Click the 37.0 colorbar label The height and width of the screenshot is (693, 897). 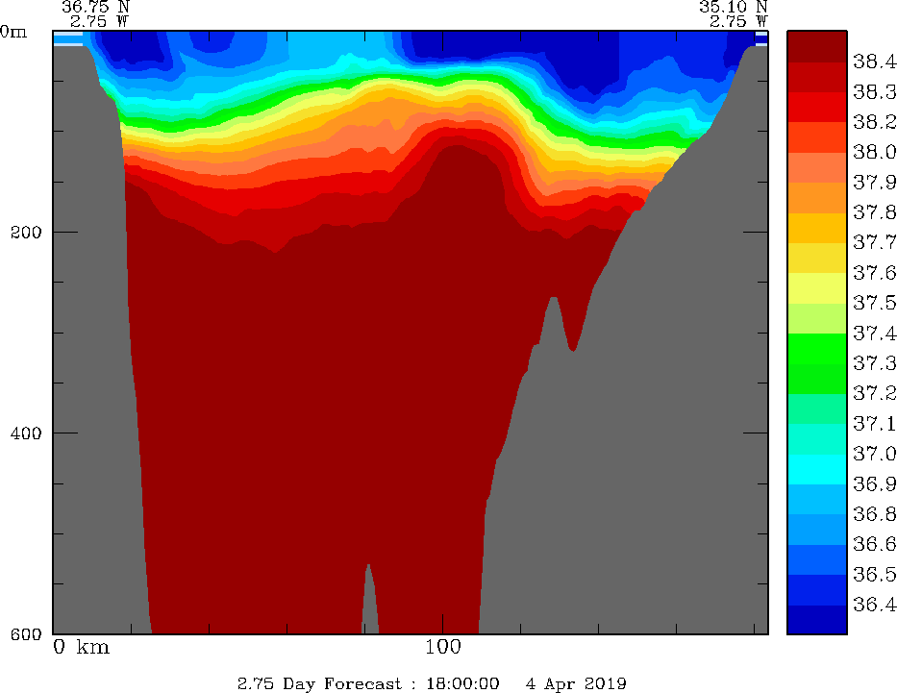pyautogui.click(x=875, y=454)
